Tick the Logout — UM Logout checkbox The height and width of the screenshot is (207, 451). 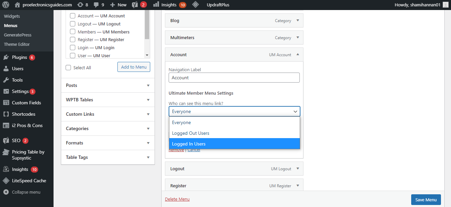[x=73, y=24]
